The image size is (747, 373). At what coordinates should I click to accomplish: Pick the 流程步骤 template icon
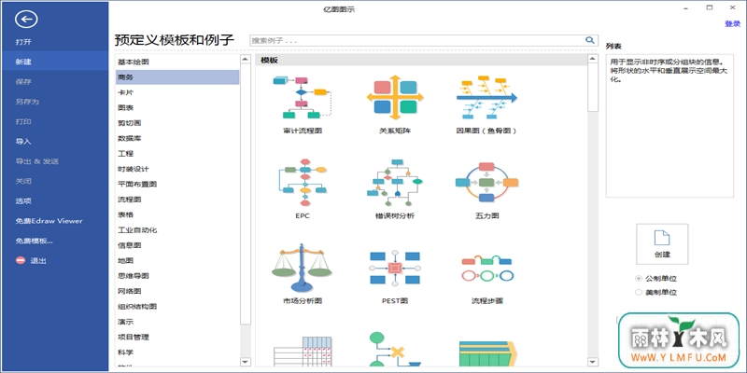click(486, 269)
